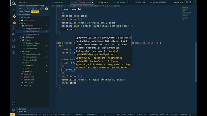Click Live Share in status bar

[x=60, y=115]
